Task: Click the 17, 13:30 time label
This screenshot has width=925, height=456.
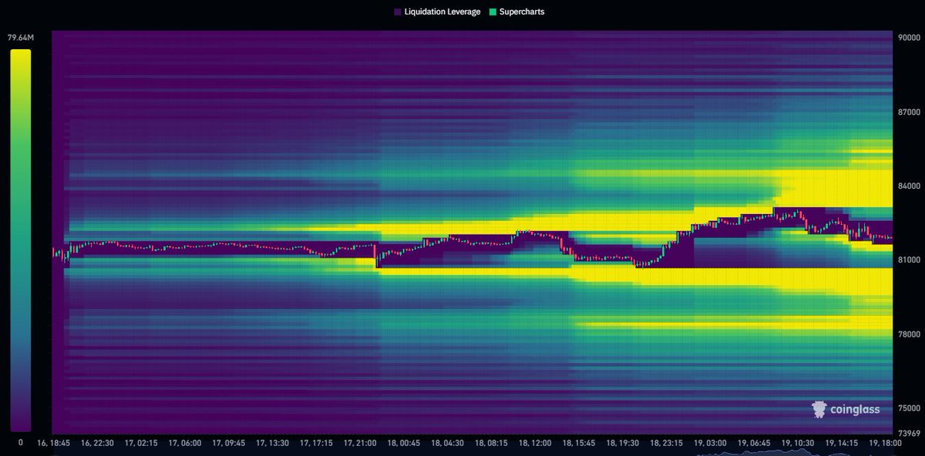Action: pos(273,443)
